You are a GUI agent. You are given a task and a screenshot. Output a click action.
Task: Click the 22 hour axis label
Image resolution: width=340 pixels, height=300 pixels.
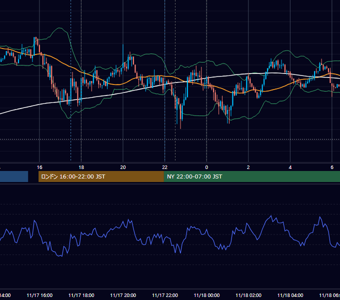[x=165, y=167]
